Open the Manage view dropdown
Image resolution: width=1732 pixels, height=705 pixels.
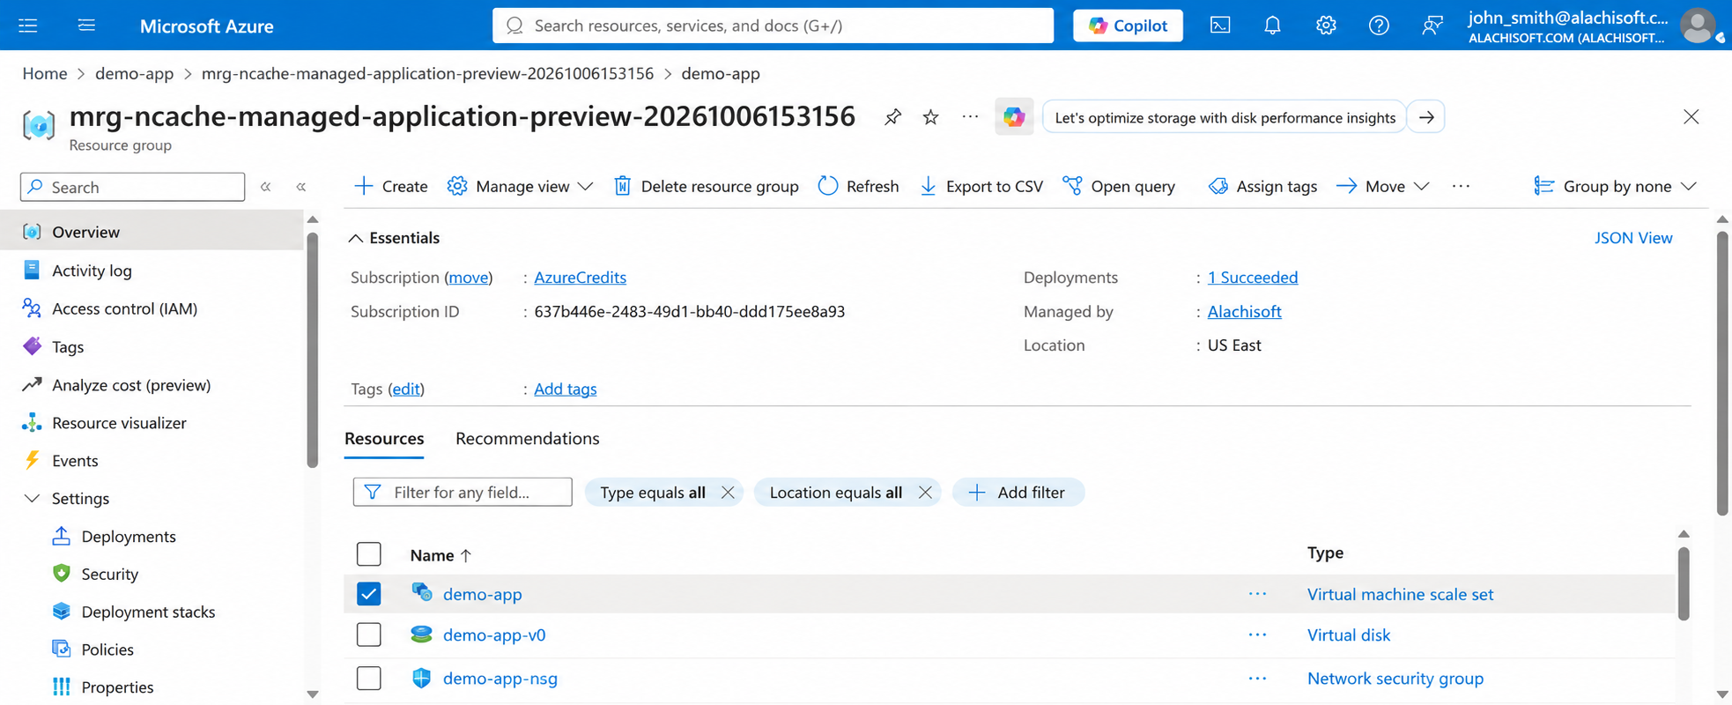coord(520,186)
